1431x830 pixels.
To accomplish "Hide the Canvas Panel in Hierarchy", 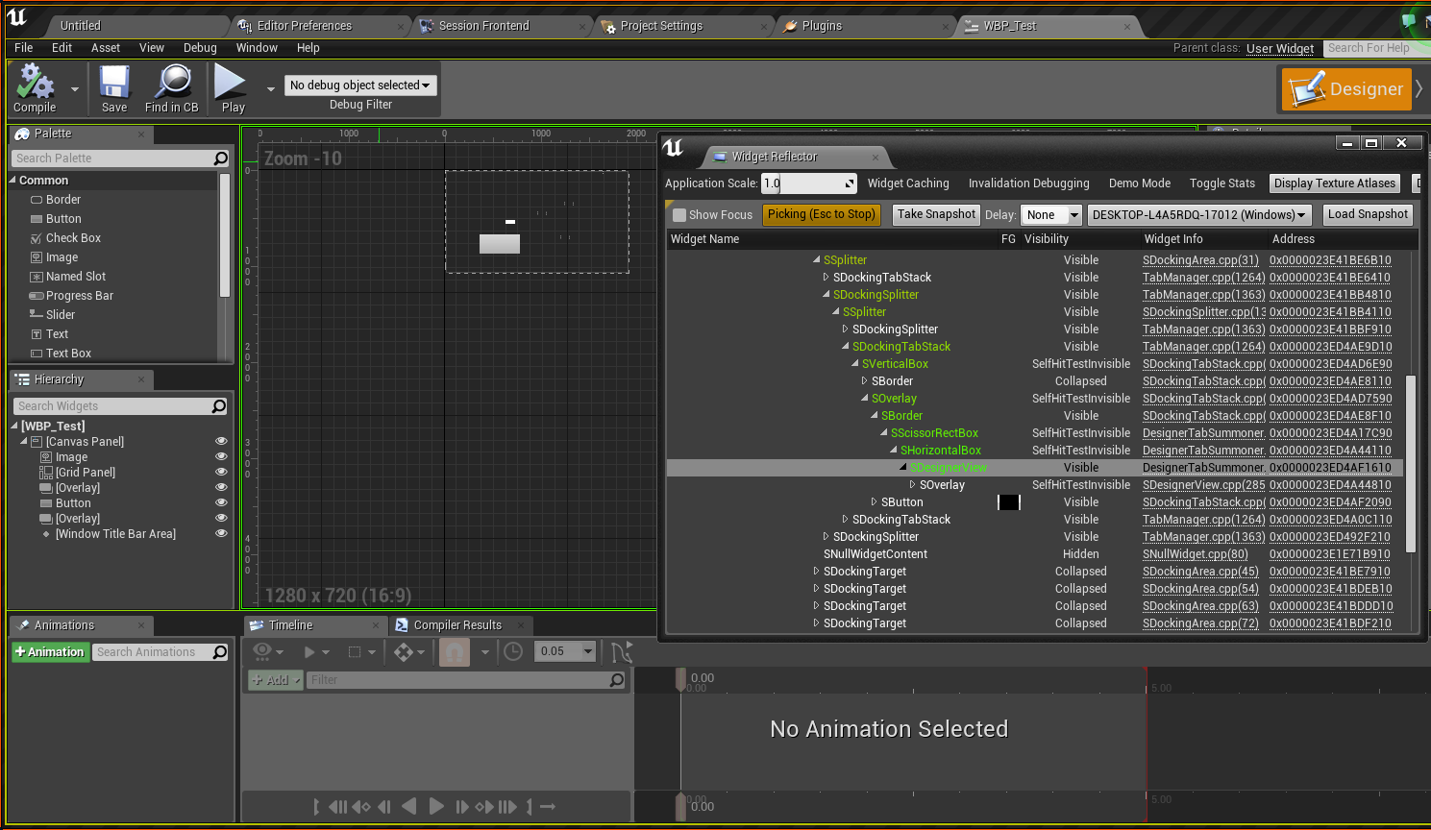I will [221, 442].
